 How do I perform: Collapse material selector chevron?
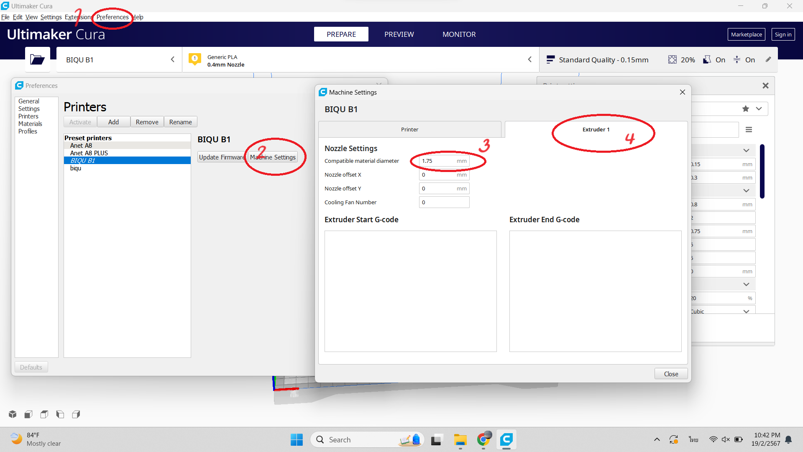[530, 59]
